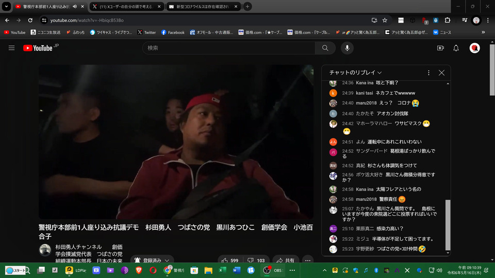Like the video with 599 likes
The image size is (495, 278).
pos(230,260)
